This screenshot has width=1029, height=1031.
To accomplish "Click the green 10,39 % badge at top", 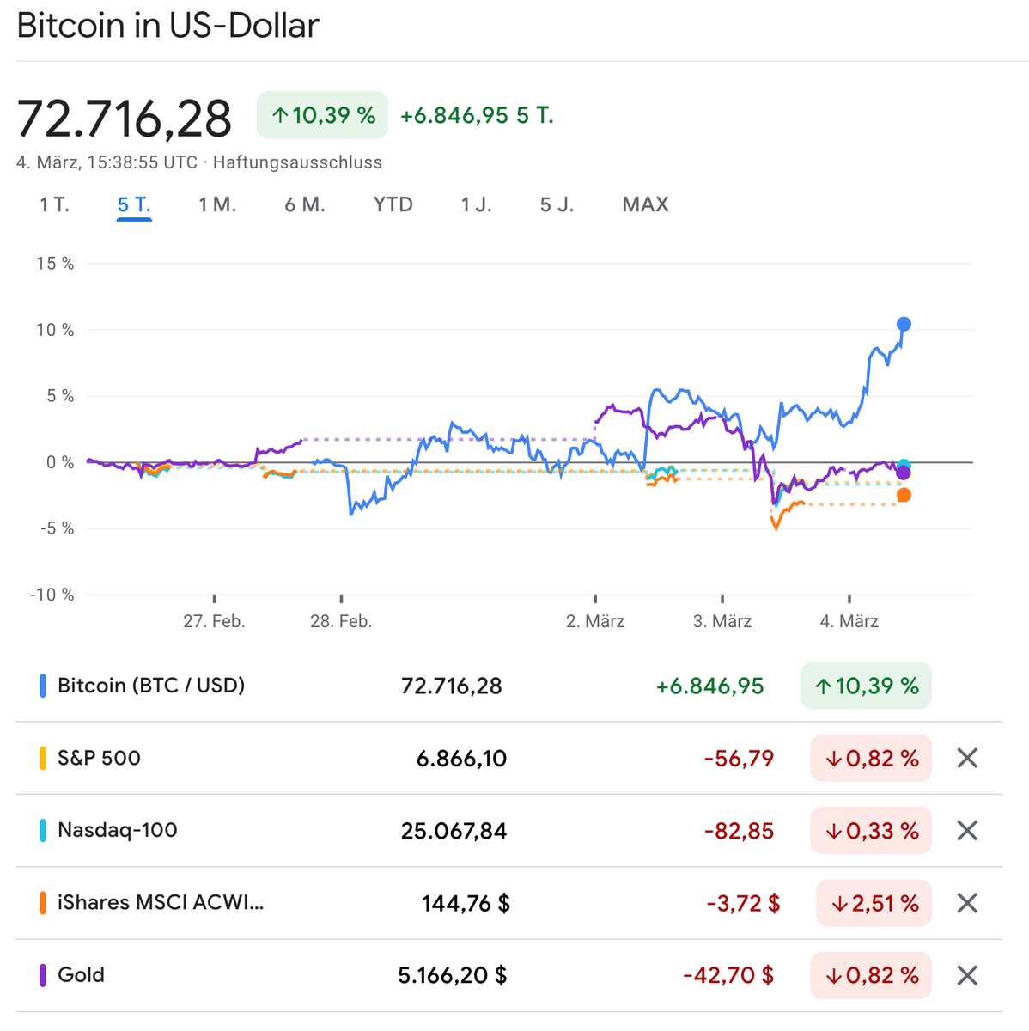I will (323, 115).
